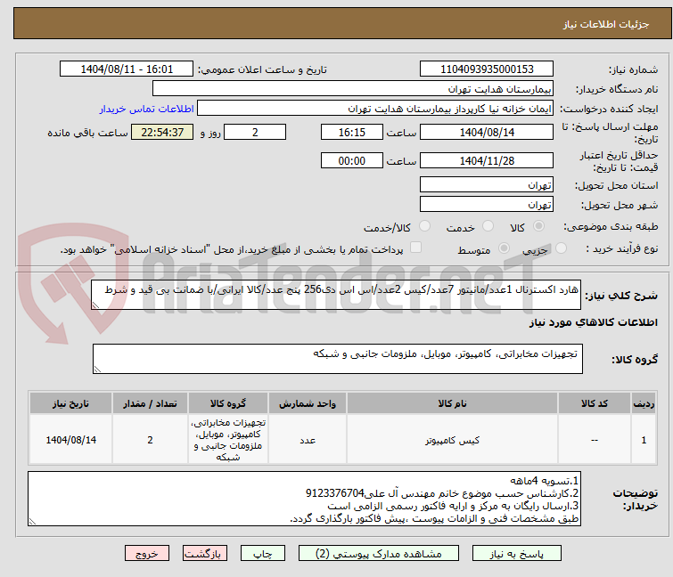Viewport: 673px width, 577px height.
Task: Click the جزئیات اطلاعات نیاز page title
Action: coord(606,24)
